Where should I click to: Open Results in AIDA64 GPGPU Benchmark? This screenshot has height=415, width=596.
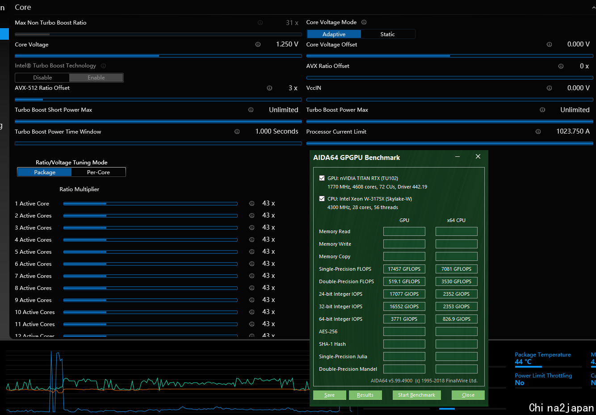pos(365,395)
